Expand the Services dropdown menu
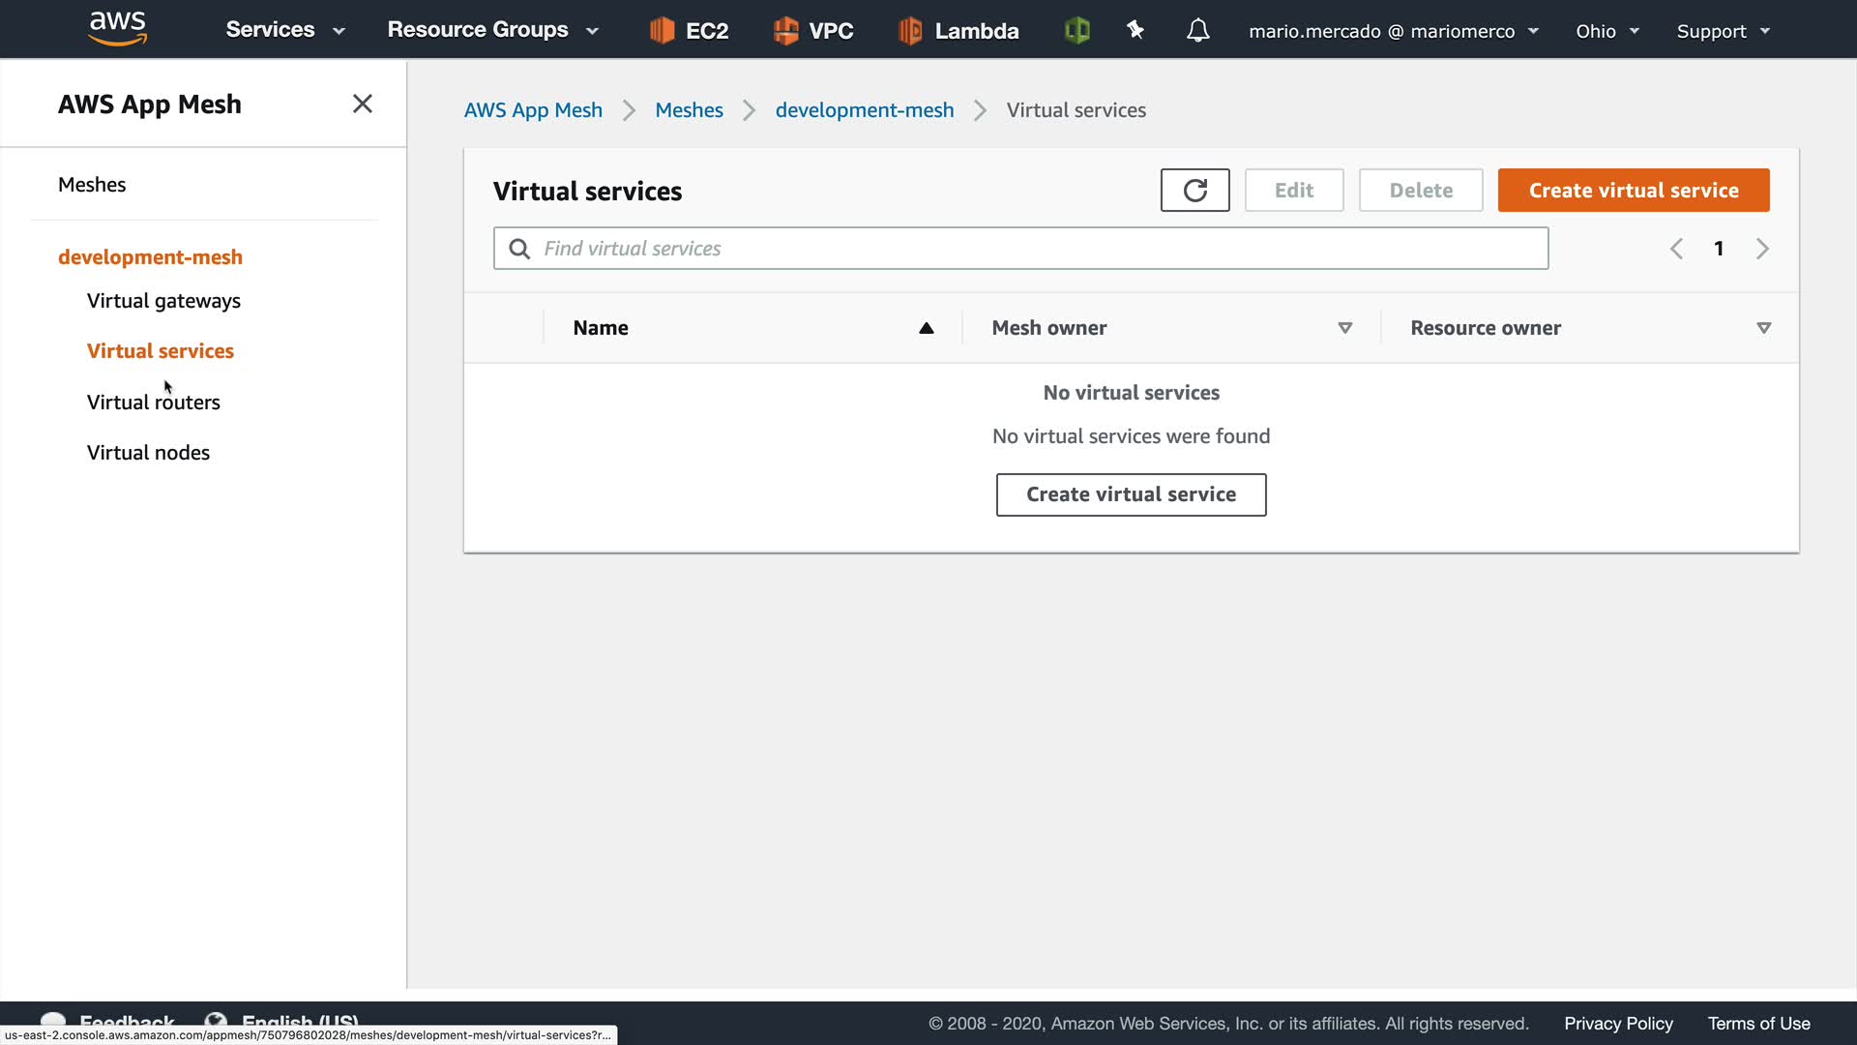The width and height of the screenshot is (1857, 1045). point(285,30)
